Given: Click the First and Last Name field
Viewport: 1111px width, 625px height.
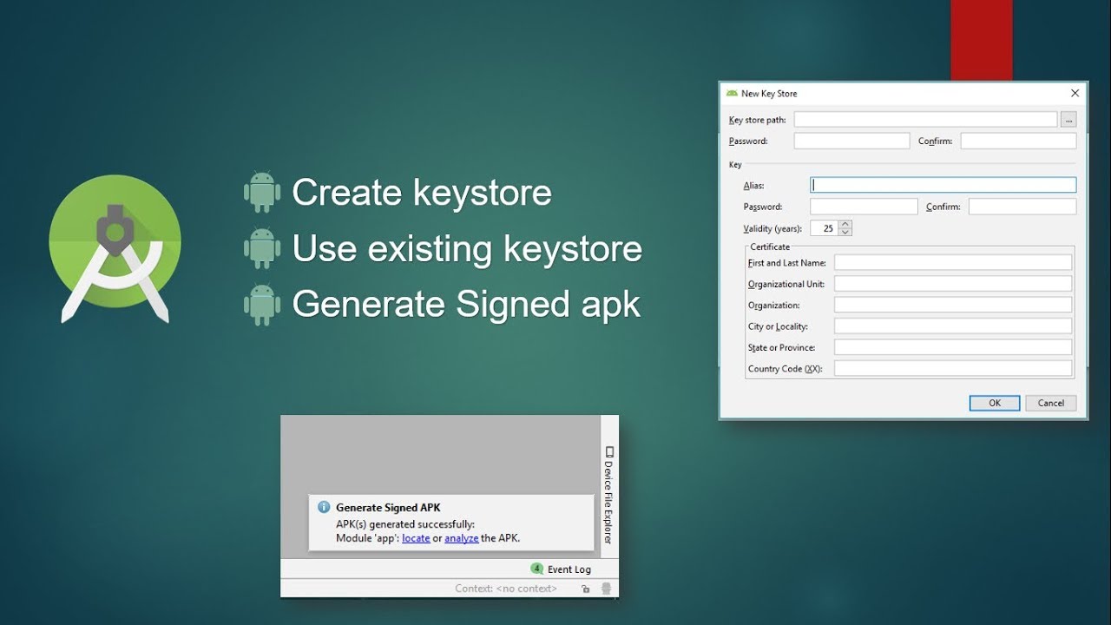Looking at the screenshot, I should [x=953, y=262].
